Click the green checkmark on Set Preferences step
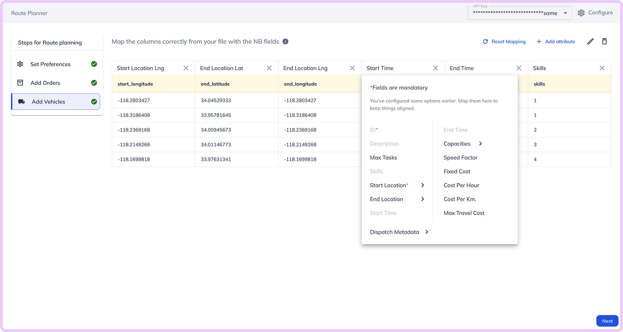Viewport: 623px width, 332px height. coord(94,64)
